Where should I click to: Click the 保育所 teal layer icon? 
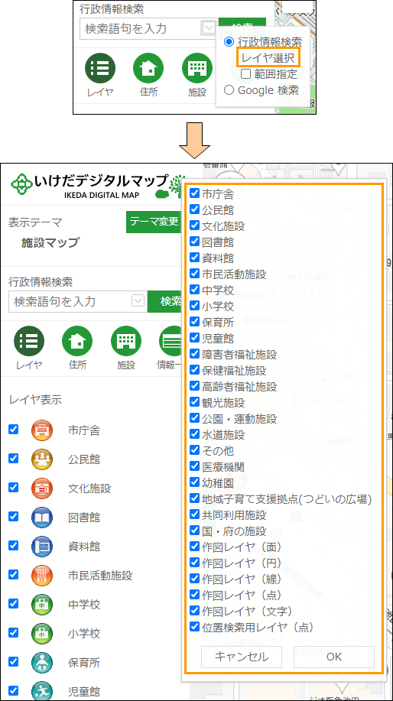tap(41, 662)
